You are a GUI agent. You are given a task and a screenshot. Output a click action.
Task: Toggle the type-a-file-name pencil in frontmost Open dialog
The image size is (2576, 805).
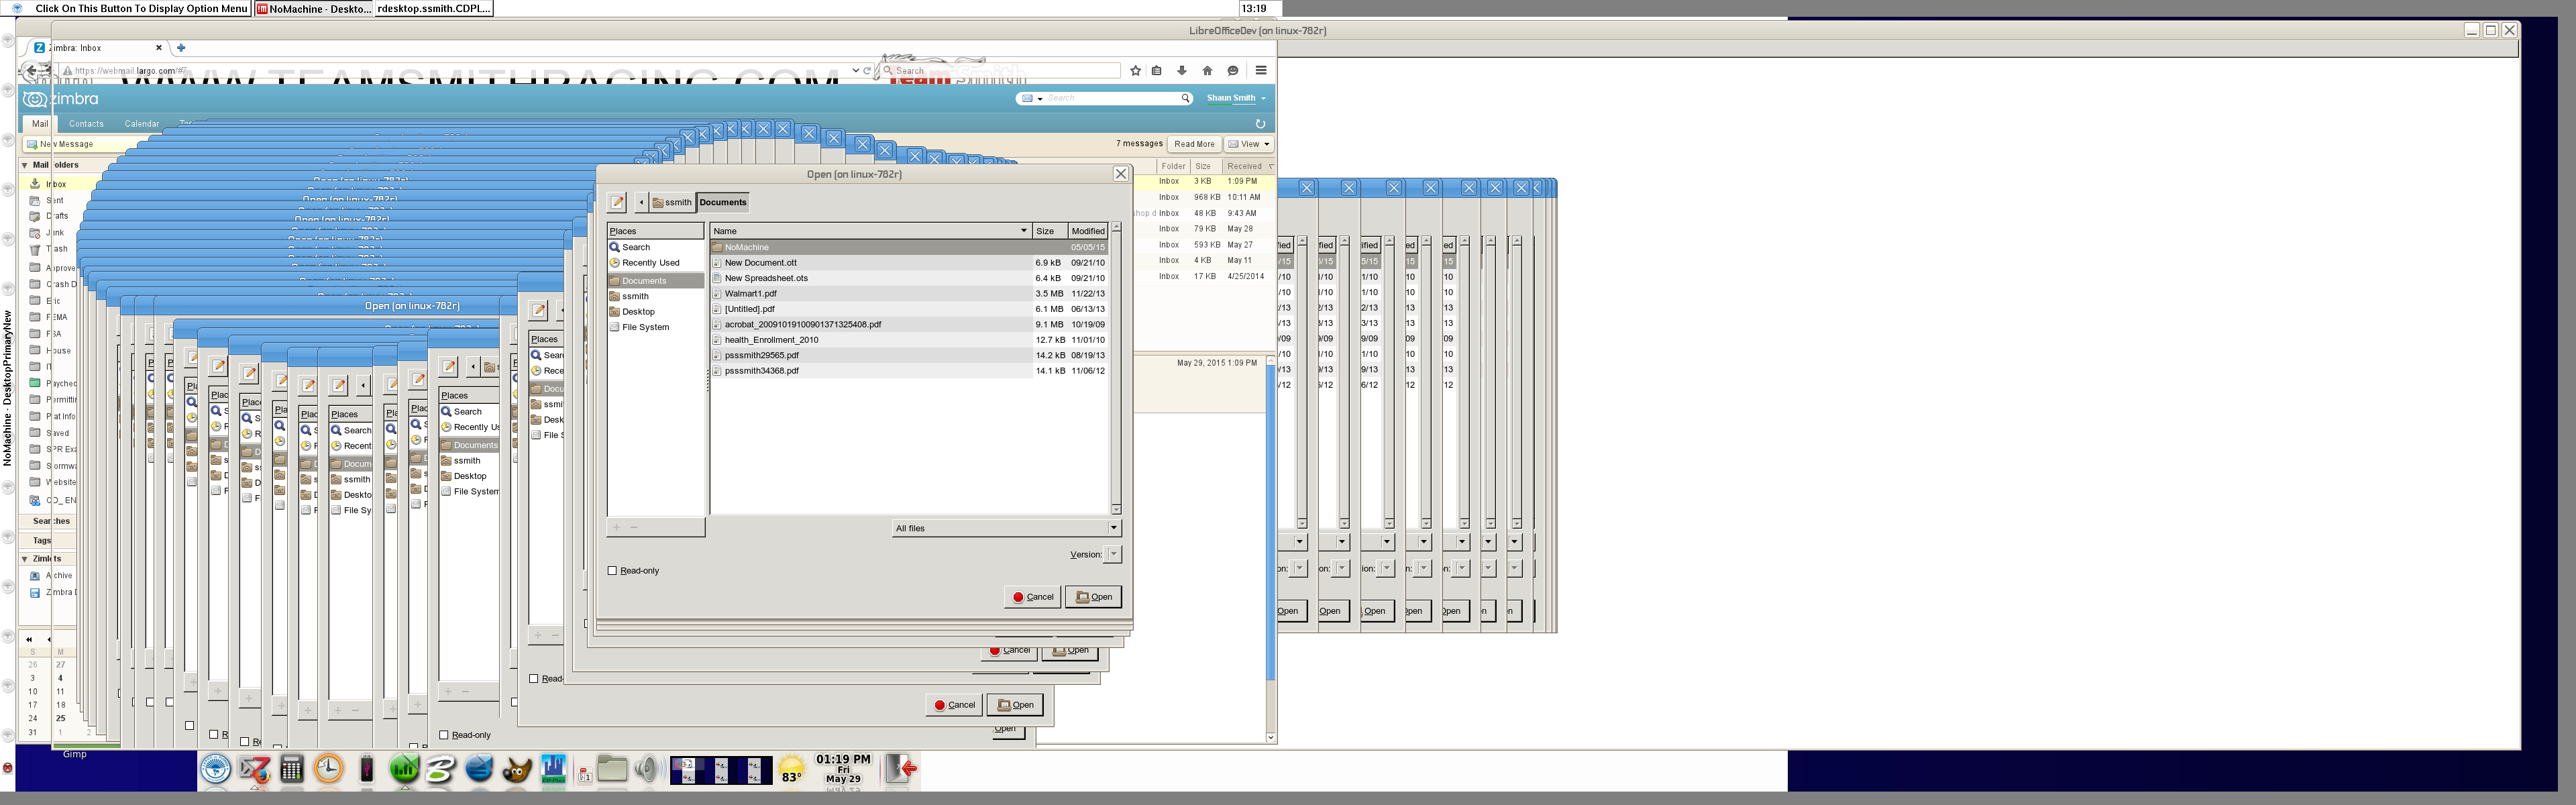(x=618, y=202)
